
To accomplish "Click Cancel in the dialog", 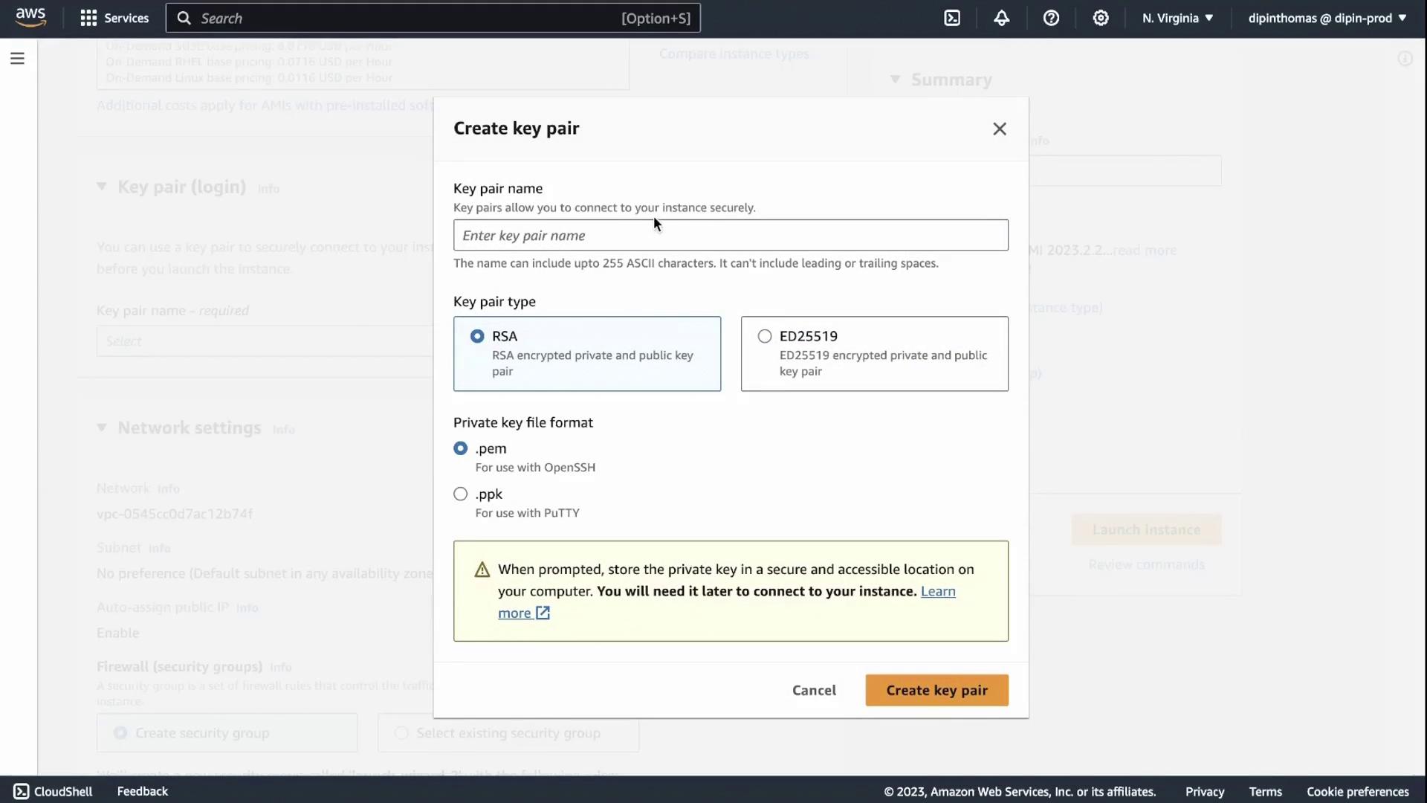I will 814,690.
